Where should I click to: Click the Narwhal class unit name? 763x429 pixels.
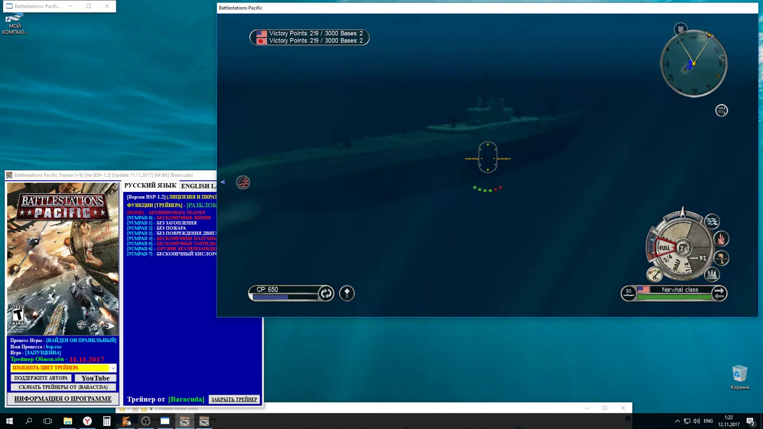click(x=680, y=290)
